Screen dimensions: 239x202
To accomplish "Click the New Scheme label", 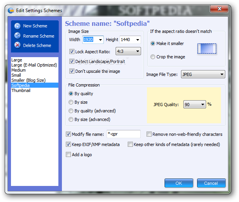I will [x=35, y=26].
